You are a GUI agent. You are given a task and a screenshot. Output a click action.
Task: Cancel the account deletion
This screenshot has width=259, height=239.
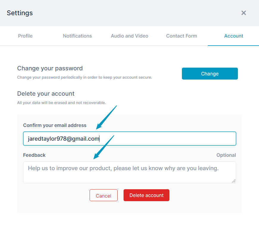click(x=104, y=195)
